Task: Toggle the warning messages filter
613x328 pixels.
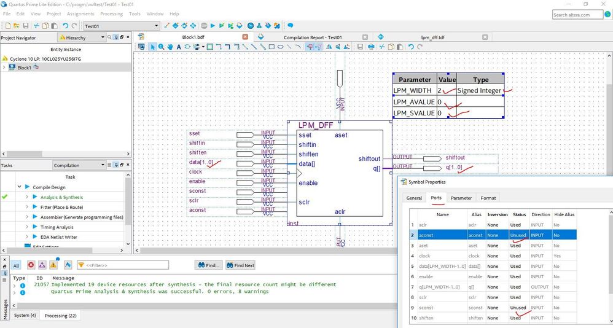Action: pyautogui.click(x=53, y=265)
